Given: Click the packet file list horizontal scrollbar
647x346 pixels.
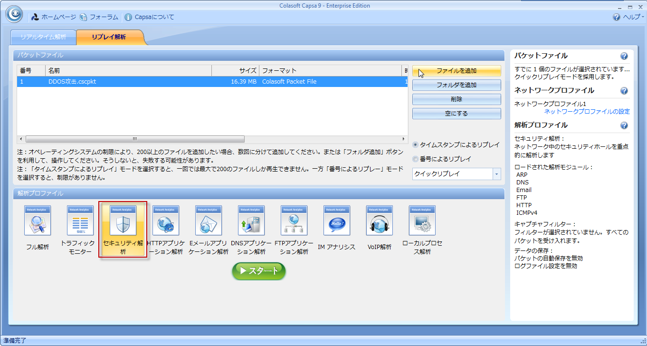Looking at the screenshot, I should (134, 139).
